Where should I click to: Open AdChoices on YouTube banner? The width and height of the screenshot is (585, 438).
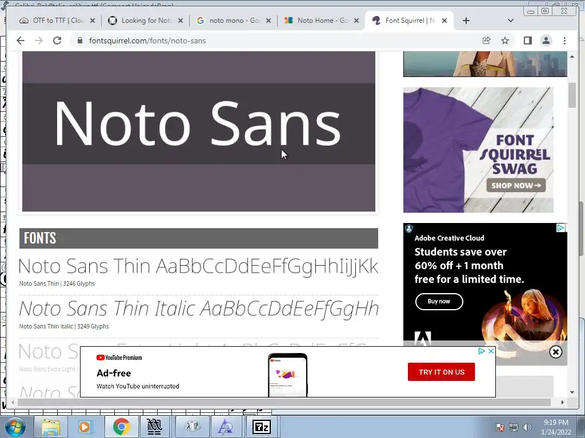(482, 351)
